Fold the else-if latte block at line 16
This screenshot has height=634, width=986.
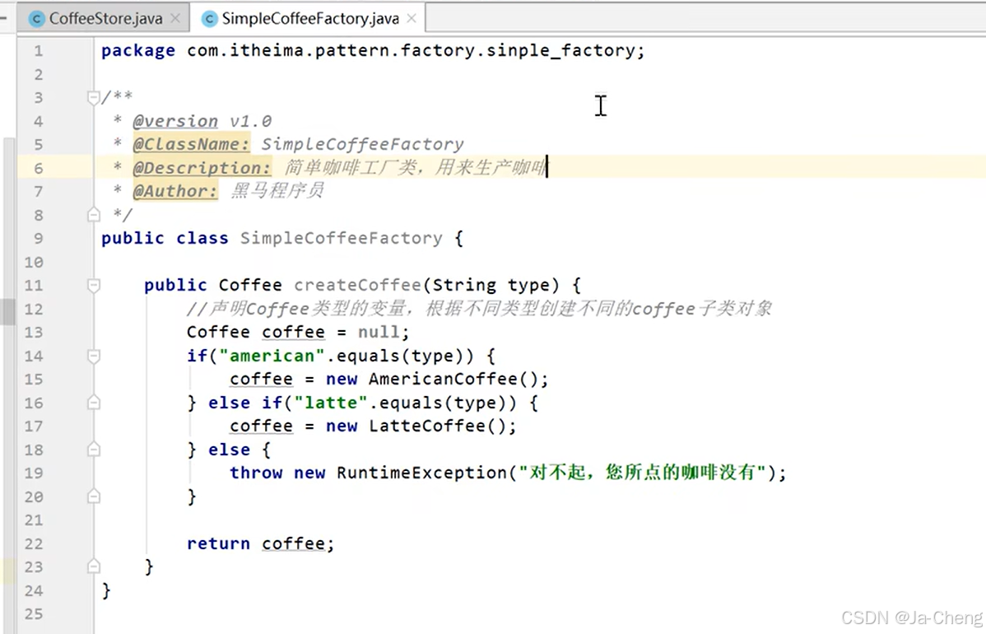(94, 403)
